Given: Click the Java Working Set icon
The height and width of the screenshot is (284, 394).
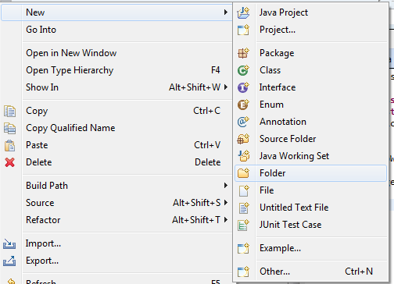Looking at the screenshot, I should pos(243,156).
